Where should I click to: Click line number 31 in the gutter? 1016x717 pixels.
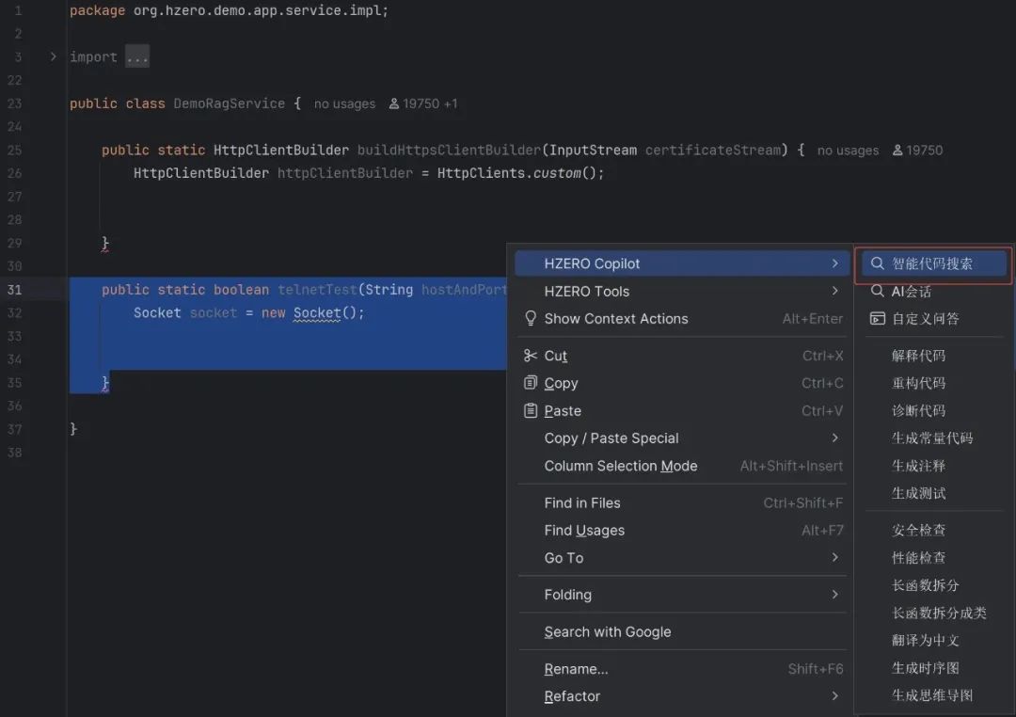(14, 290)
